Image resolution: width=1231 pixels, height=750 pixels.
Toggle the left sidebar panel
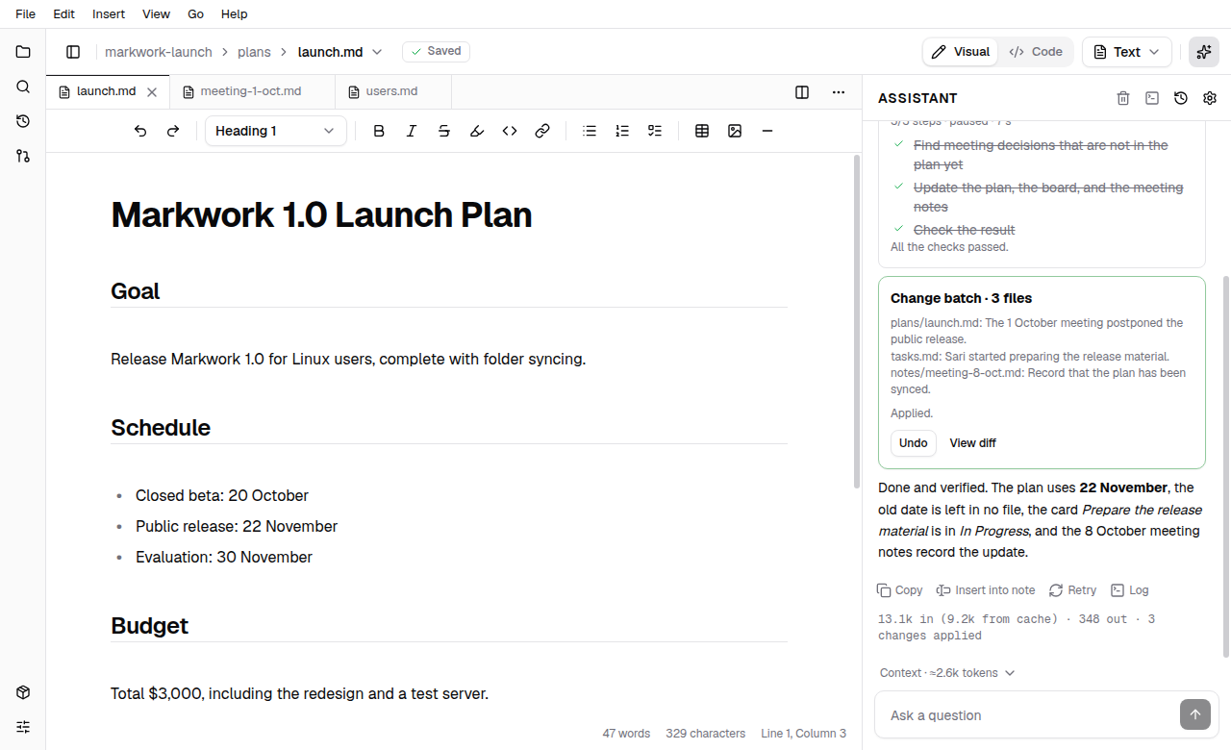click(x=73, y=52)
